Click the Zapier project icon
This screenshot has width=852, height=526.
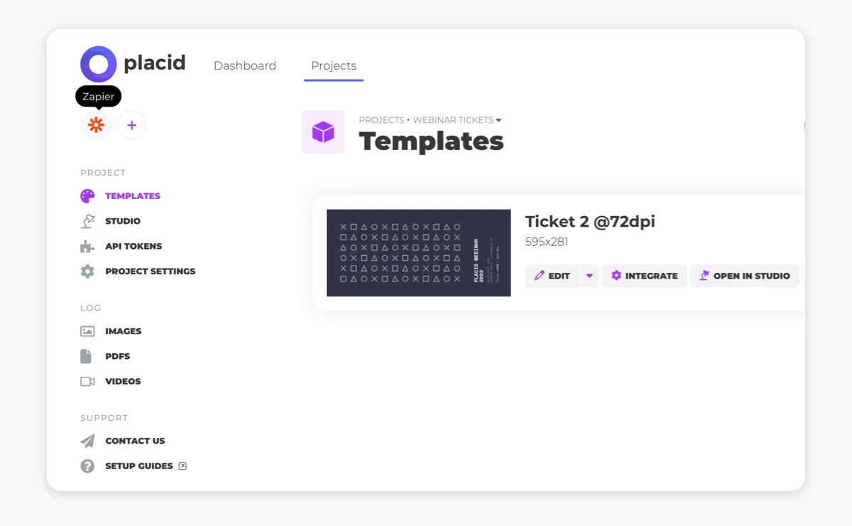(x=96, y=125)
